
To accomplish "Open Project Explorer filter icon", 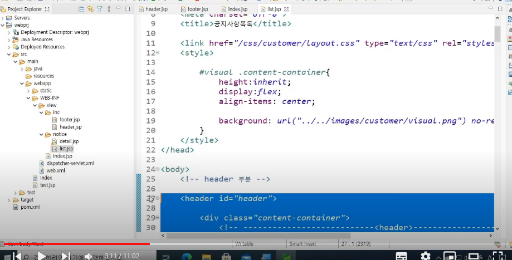I will coord(100,9).
